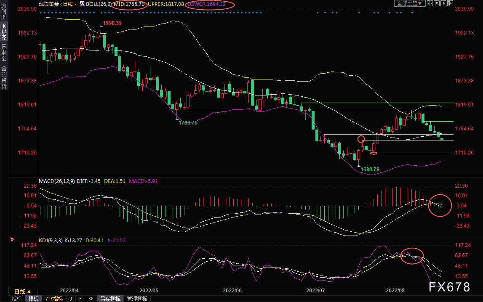This screenshot has height=302, width=483.
Task: Open the 合约资料 side tab
Action: point(4,77)
